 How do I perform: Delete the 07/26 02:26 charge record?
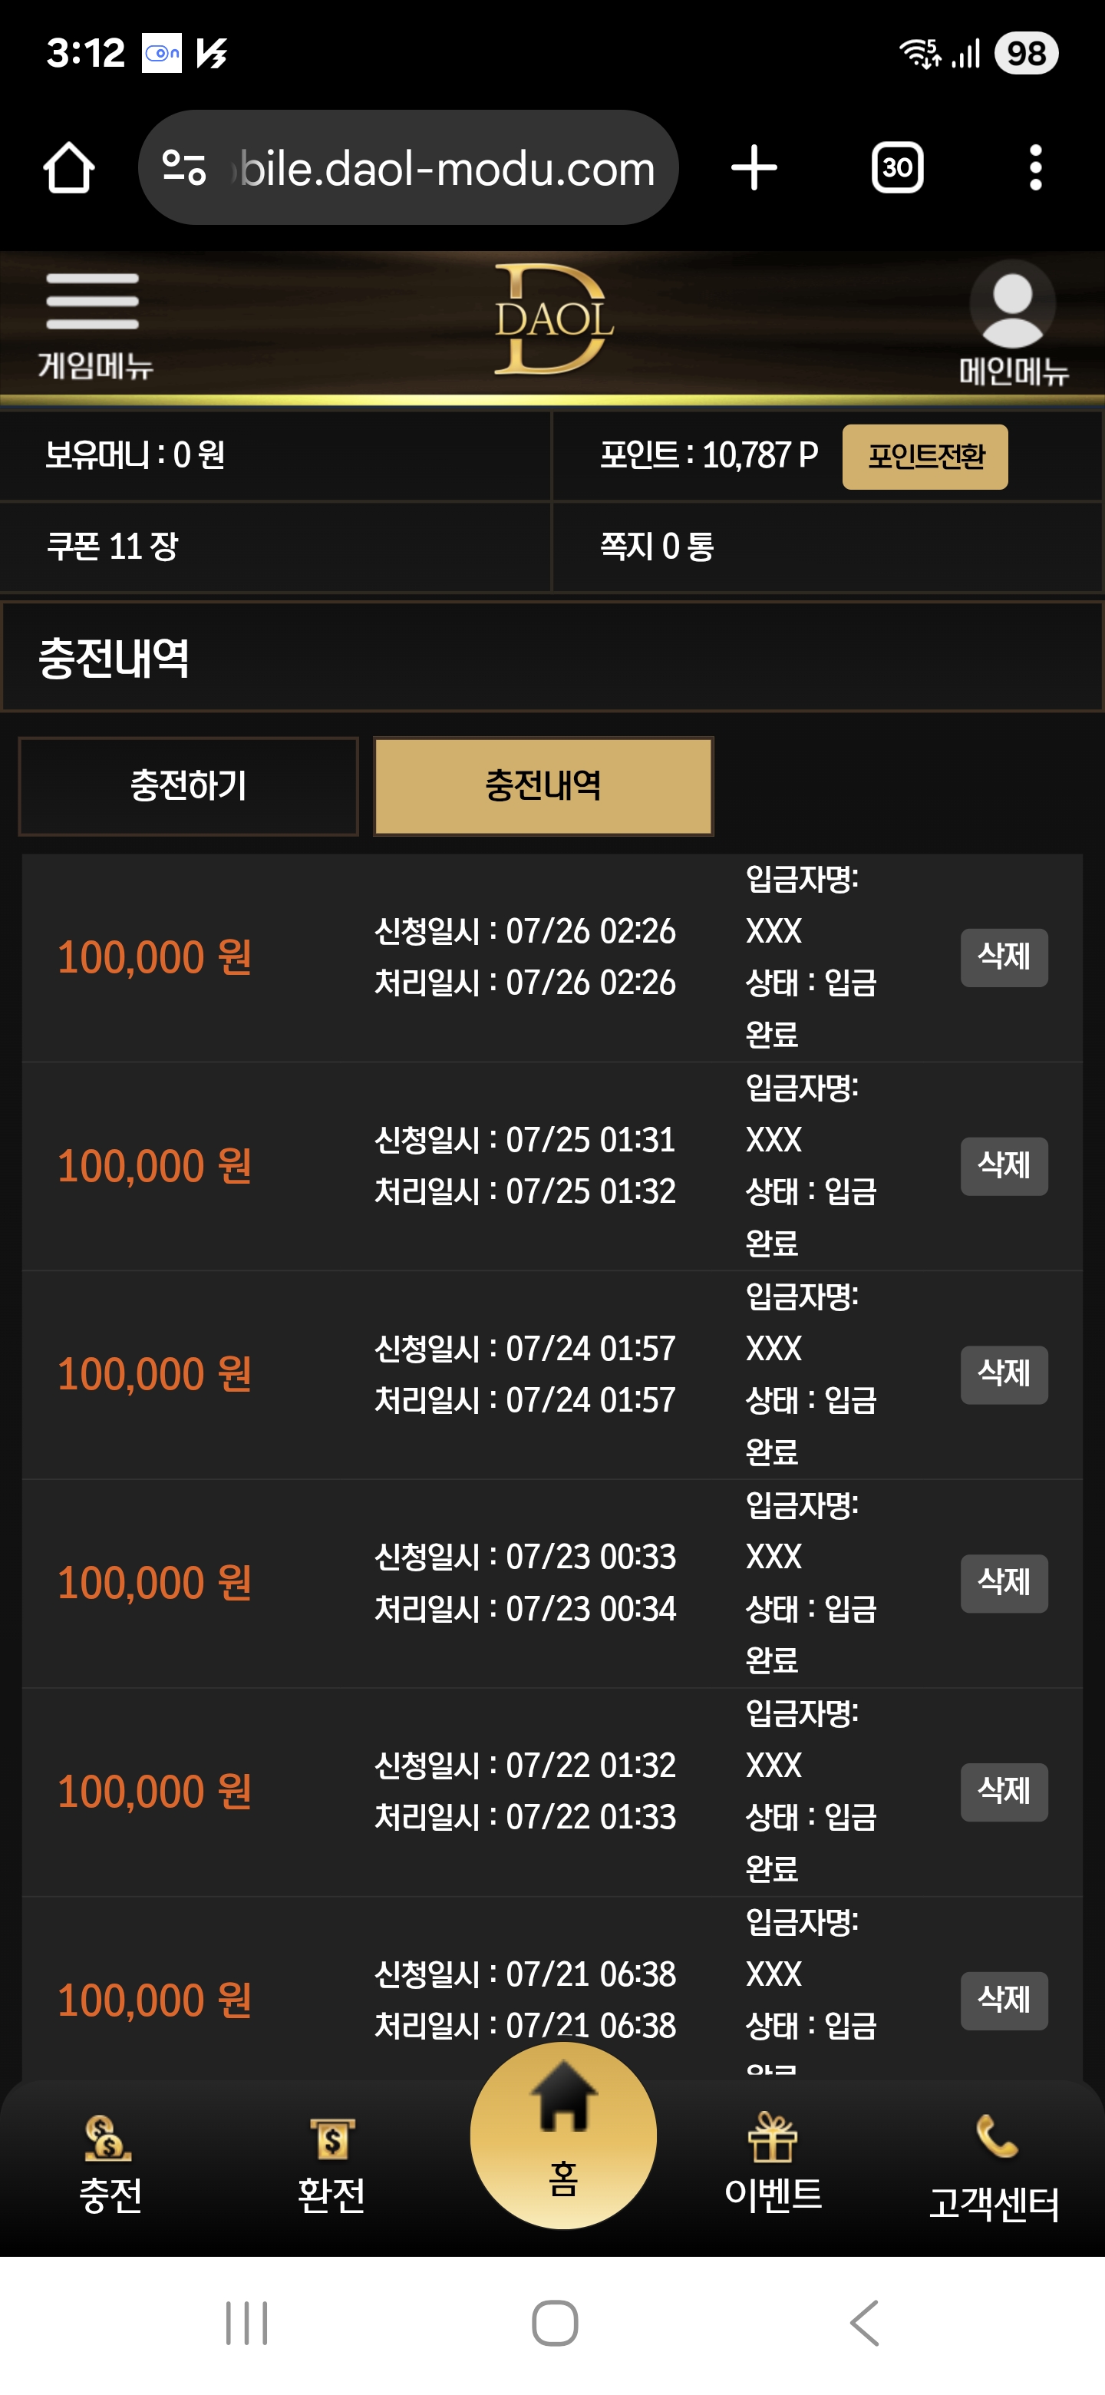tap(1004, 956)
